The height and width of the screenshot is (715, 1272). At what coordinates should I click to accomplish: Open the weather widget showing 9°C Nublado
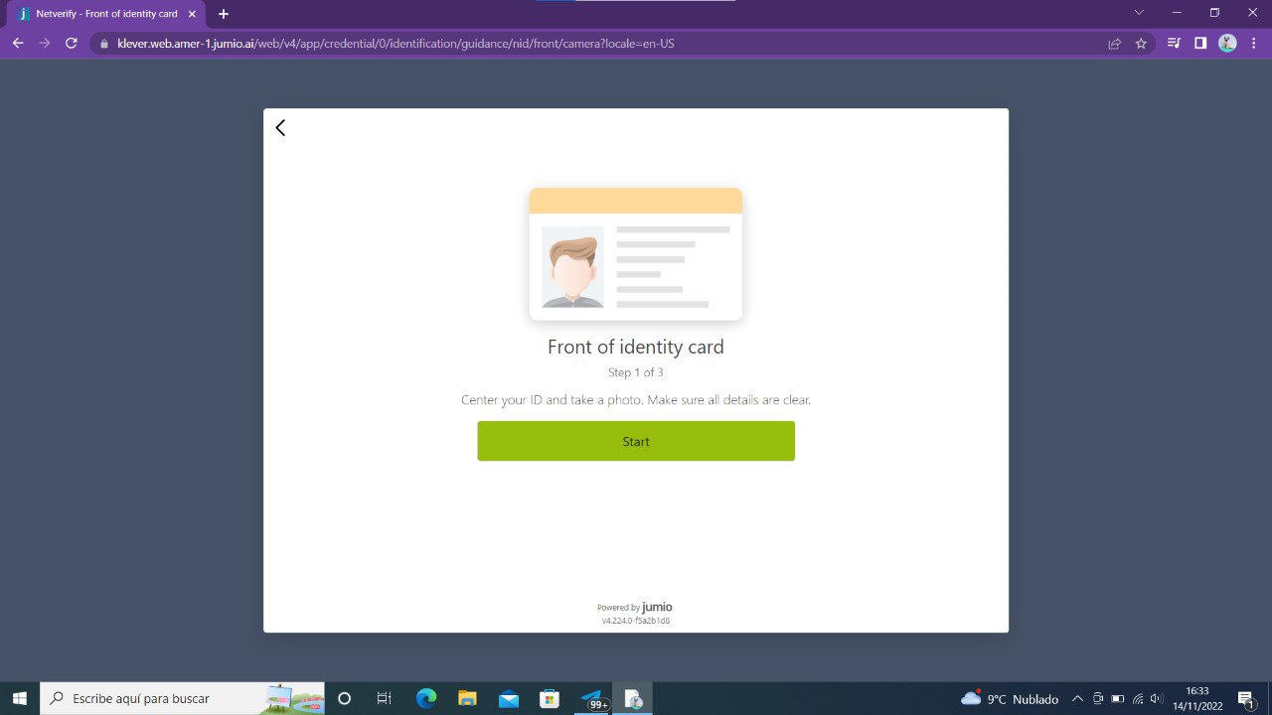coord(1010,699)
